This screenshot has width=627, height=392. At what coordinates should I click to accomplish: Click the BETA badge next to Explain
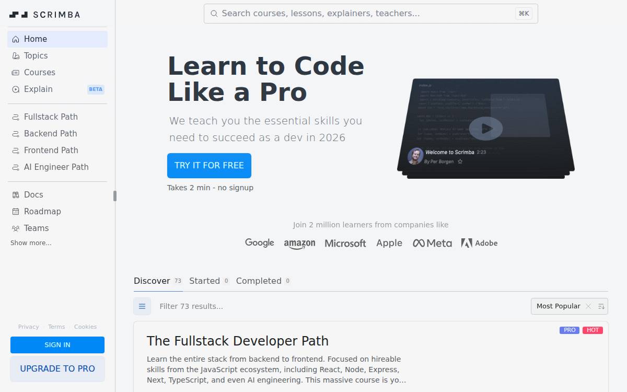pos(96,89)
